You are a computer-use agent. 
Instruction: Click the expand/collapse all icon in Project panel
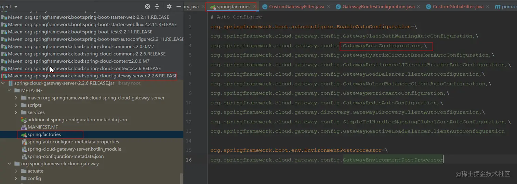[x=157, y=6]
